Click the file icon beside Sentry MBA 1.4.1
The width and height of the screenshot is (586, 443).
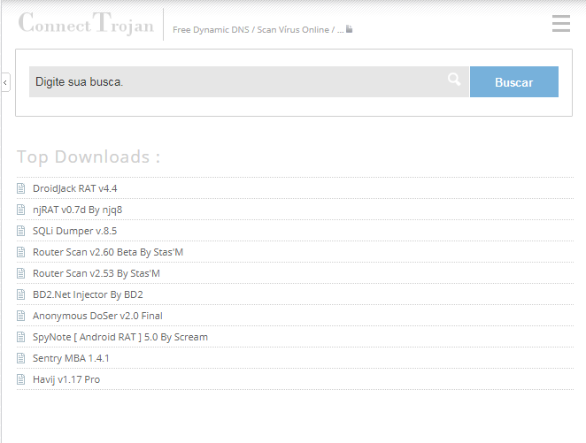coord(21,358)
